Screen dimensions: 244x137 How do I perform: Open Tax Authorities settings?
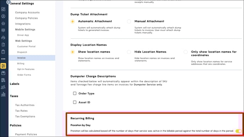click(25, 105)
